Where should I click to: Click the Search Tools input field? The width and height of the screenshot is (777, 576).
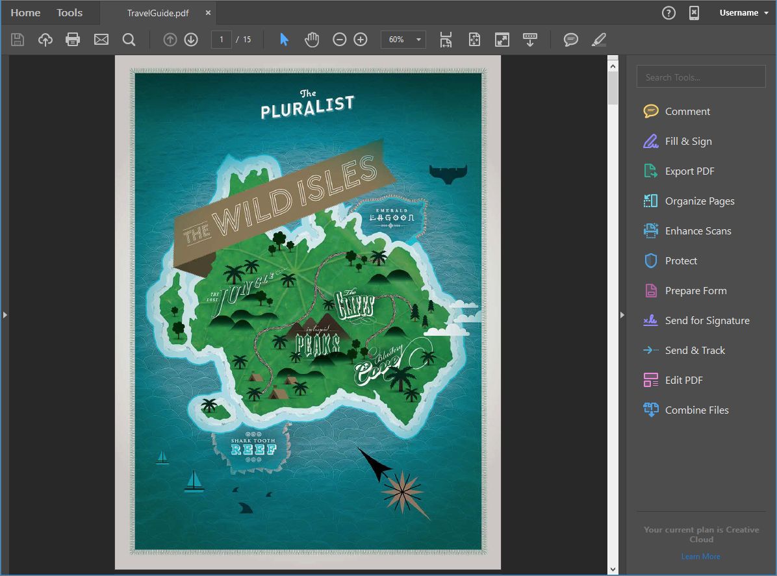pos(701,77)
